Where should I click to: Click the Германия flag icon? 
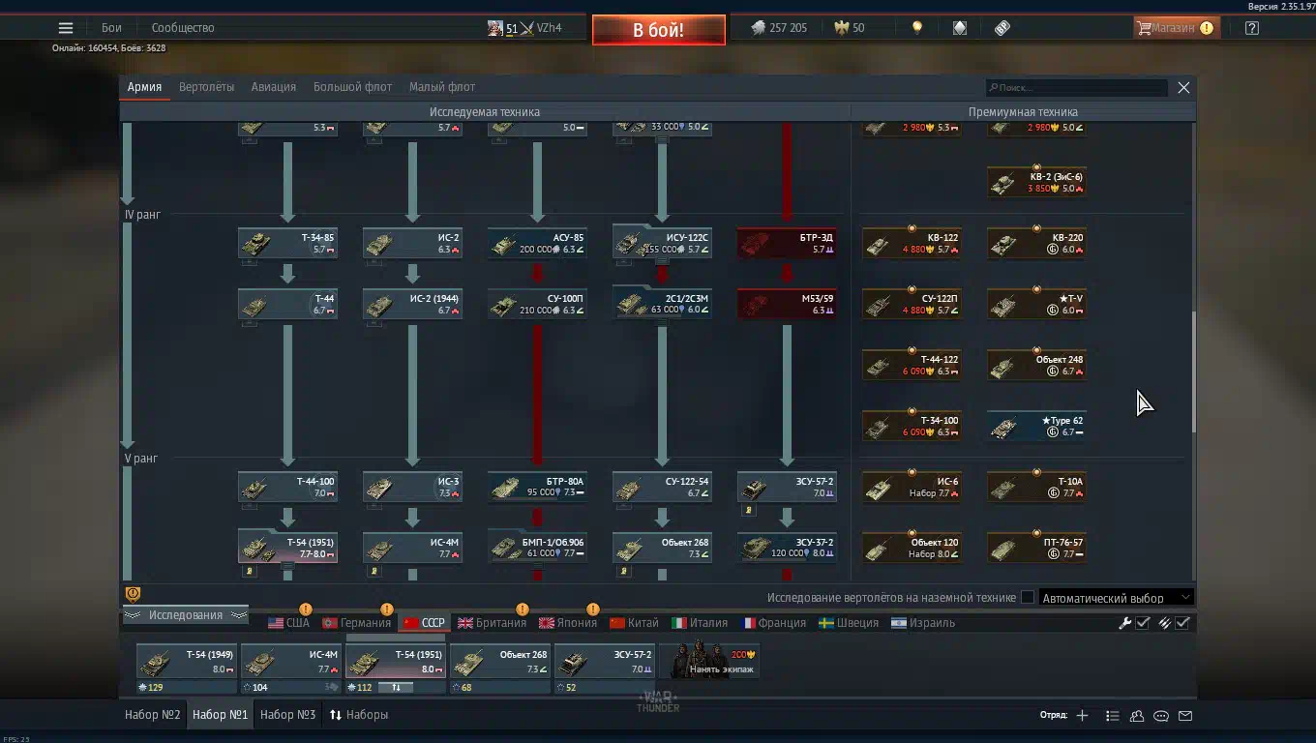coord(329,623)
